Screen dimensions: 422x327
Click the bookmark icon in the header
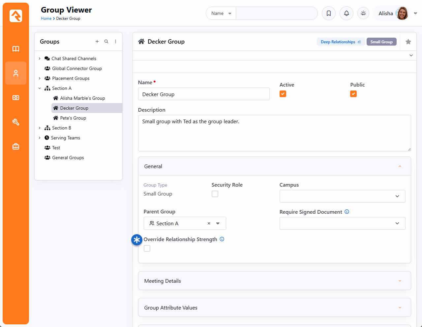tap(329, 13)
